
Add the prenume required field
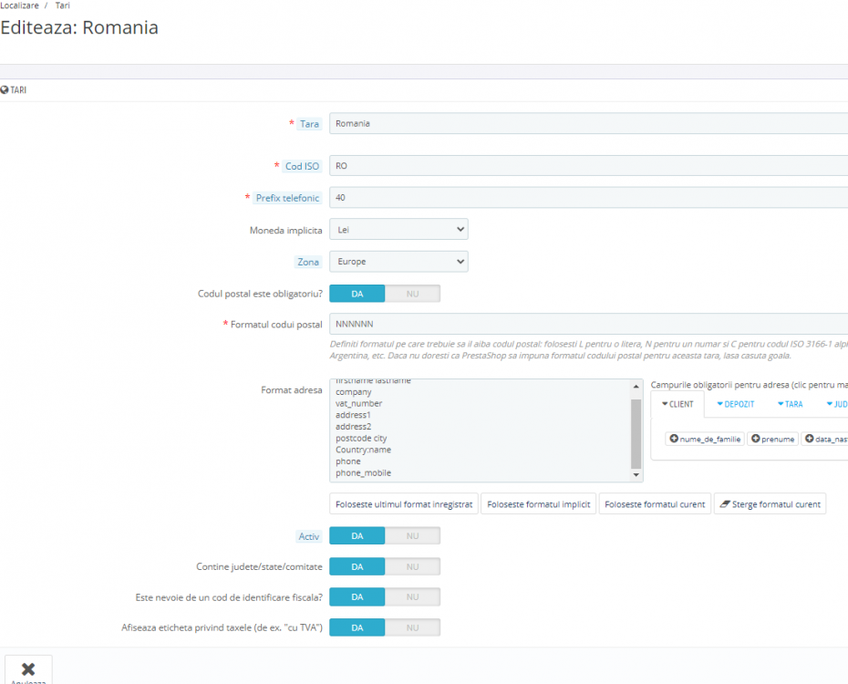pos(772,439)
